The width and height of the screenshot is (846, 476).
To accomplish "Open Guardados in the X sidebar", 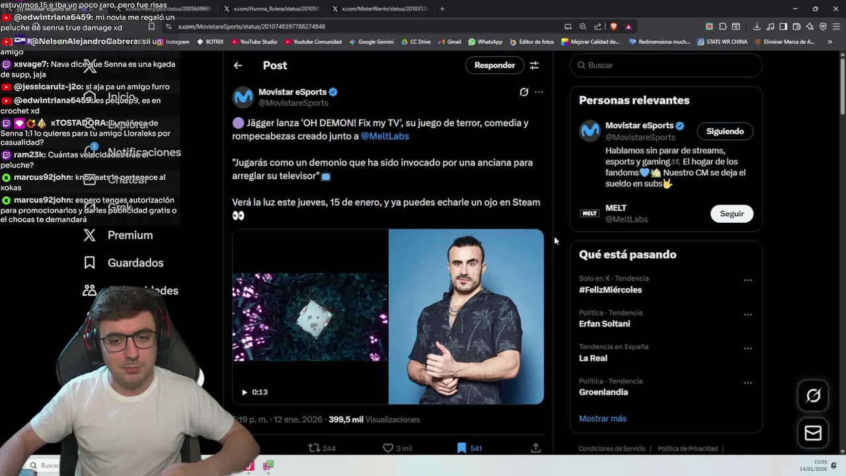I will [123, 263].
